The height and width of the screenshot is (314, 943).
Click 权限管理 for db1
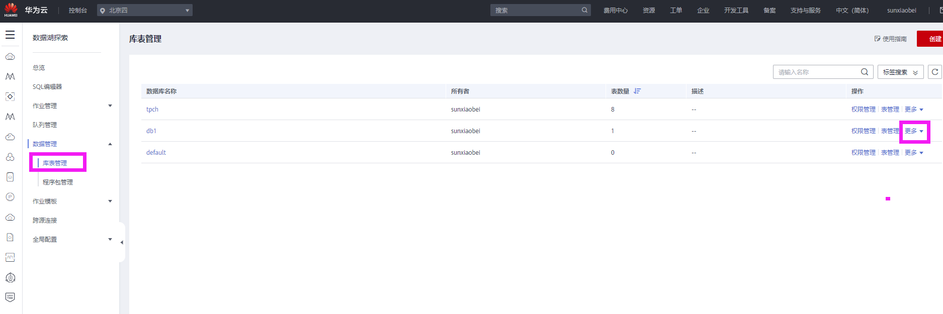(x=864, y=131)
